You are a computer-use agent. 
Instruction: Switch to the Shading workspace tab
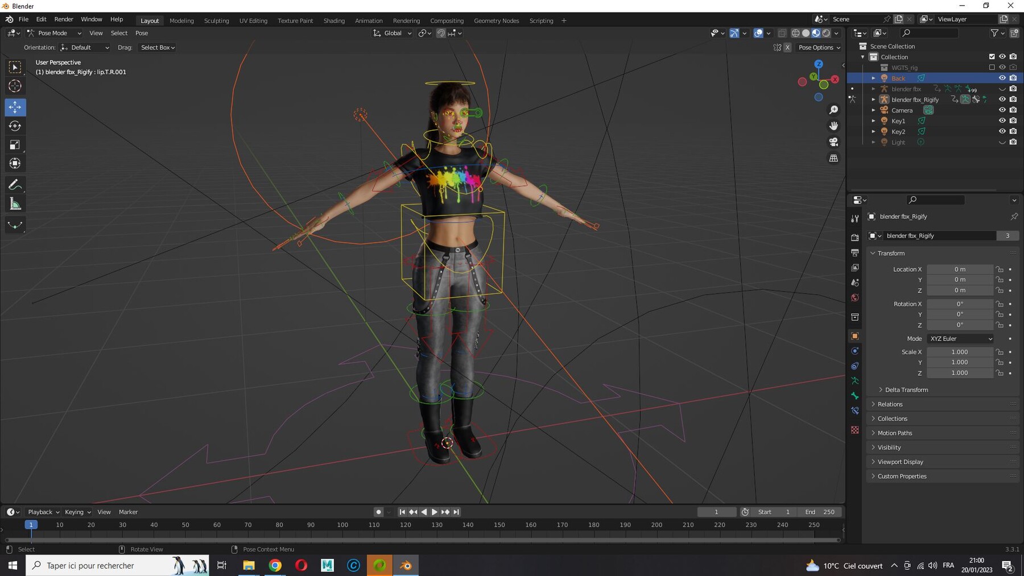(334, 20)
